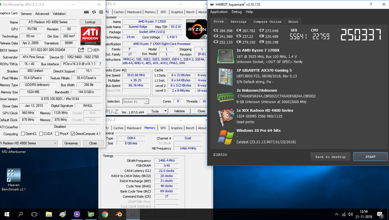
Task: Toggle the DirectCompute 4.1 checkbox
Action: point(73,134)
